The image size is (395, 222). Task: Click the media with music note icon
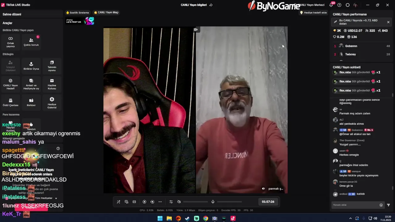127,202
